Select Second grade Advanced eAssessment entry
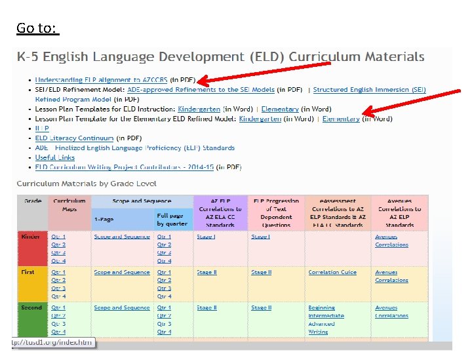472x354 pixels. pos(321,324)
